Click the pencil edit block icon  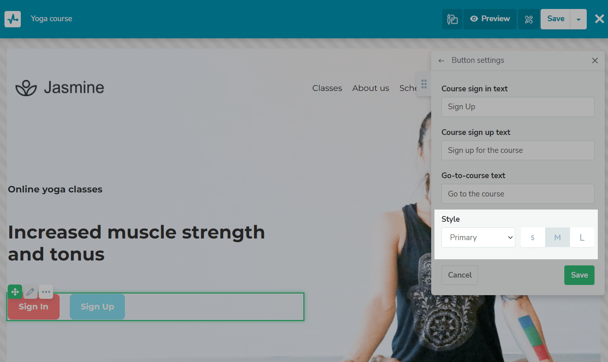(30, 292)
